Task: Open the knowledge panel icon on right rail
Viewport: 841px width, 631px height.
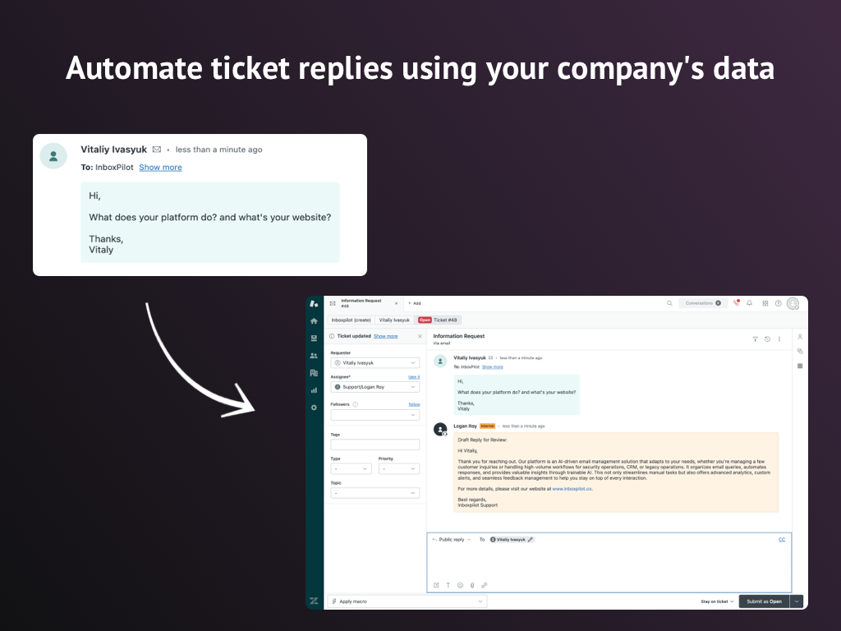Action: [800, 352]
